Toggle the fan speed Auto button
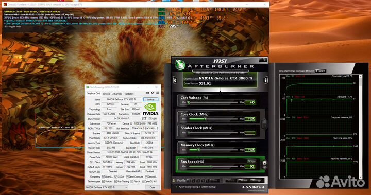This screenshot has height=195, width=371. point(251,161)
